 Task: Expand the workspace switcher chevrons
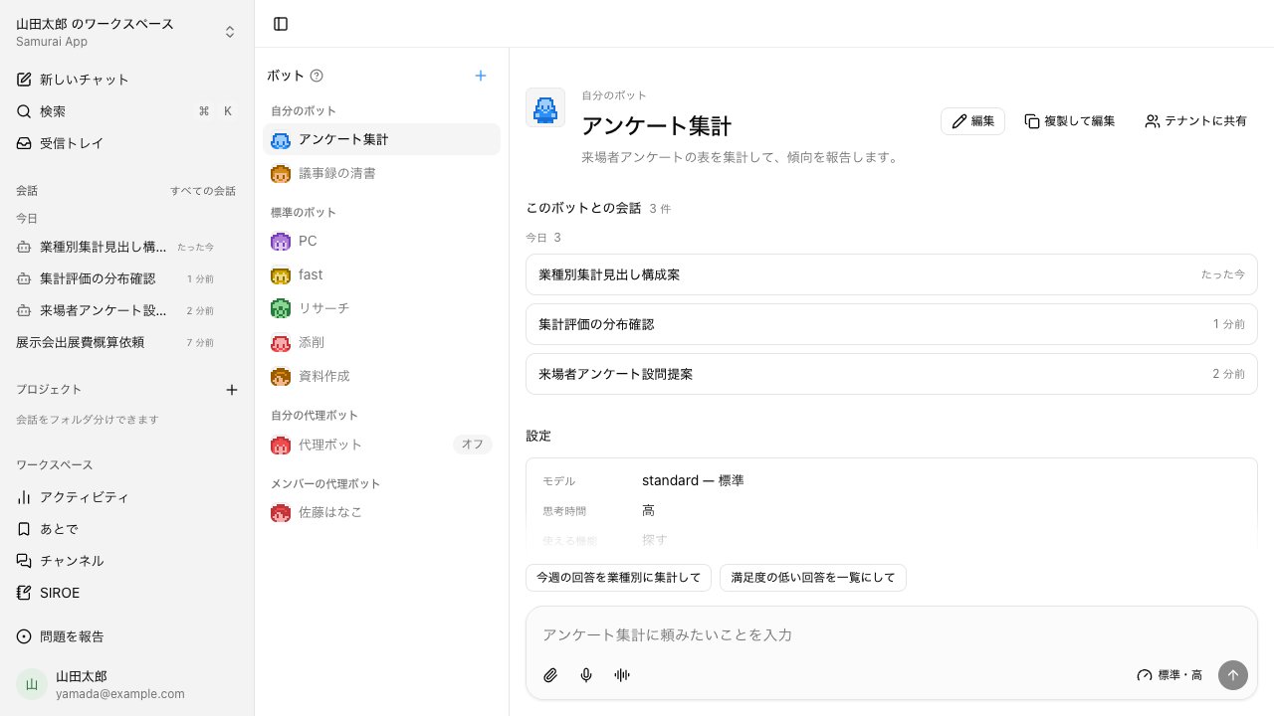[x=230, y=32]
